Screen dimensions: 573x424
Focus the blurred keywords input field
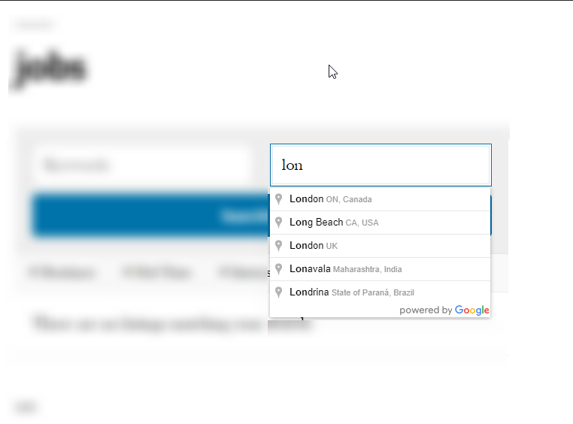[x=142, y=165]
